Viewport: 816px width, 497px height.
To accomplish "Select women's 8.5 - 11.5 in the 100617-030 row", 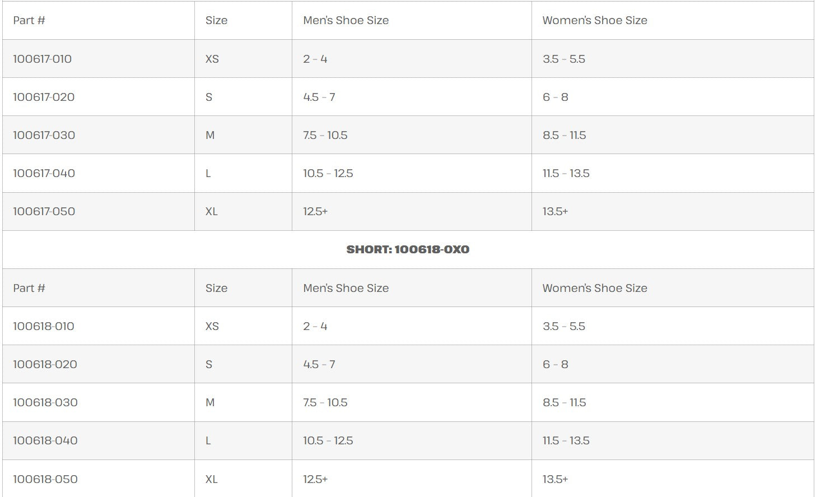I will pyautogui.click(x=564, y=135).
